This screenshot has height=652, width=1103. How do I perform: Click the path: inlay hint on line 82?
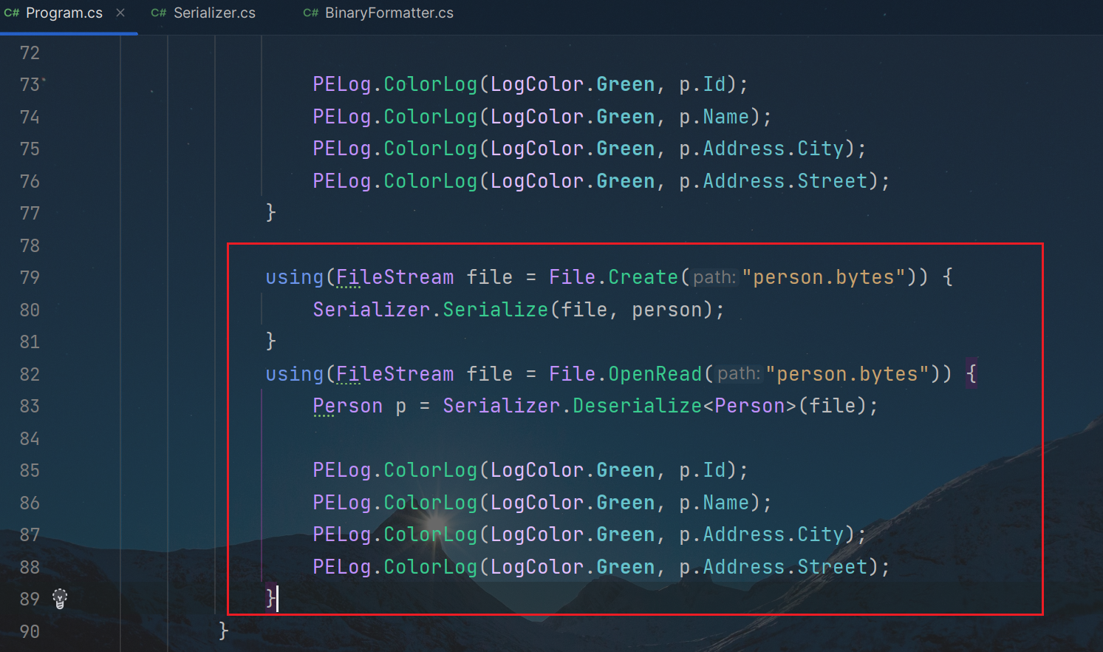pyautogui.click(x=738, y=374)
